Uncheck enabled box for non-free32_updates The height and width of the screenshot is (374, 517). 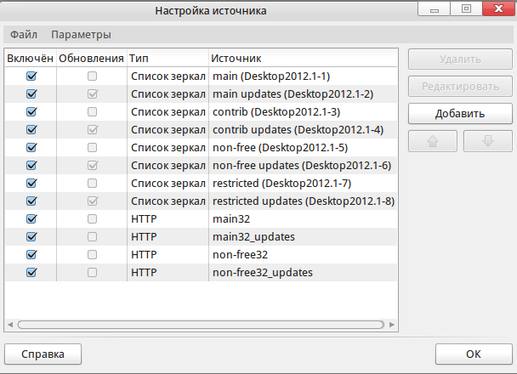click(32, 272)
